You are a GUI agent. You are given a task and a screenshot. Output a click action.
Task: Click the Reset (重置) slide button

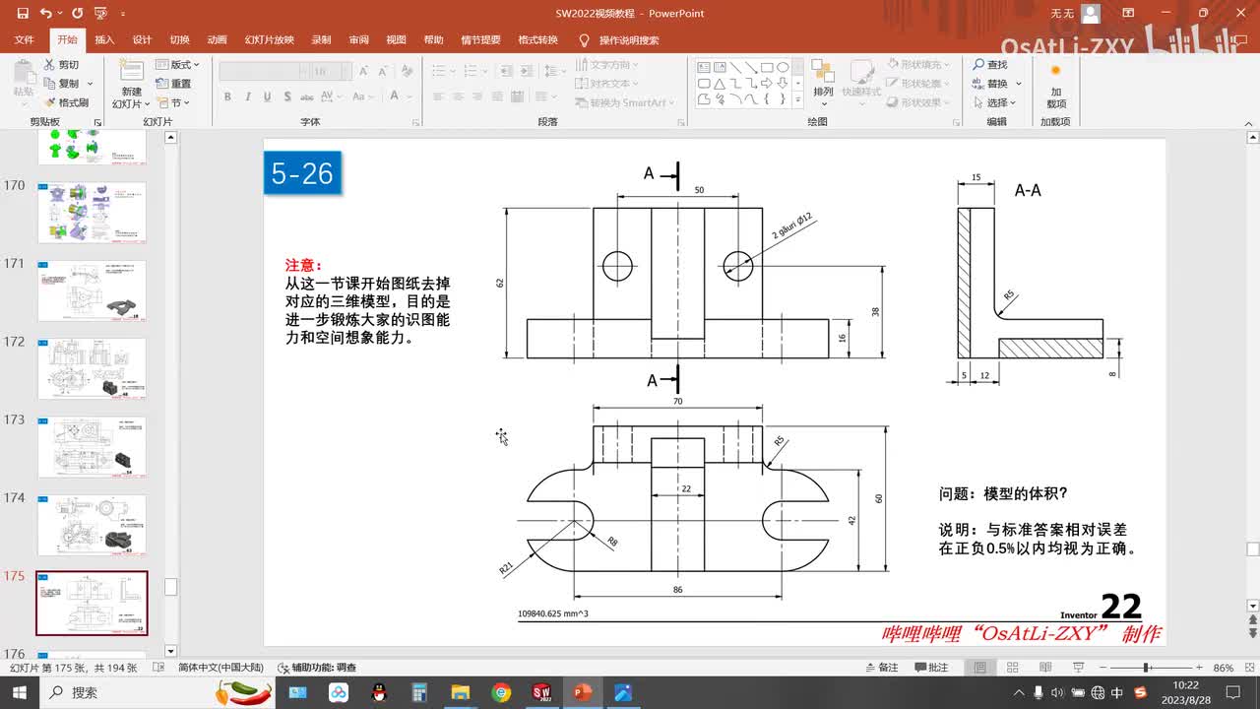click(x=174, y=84)
